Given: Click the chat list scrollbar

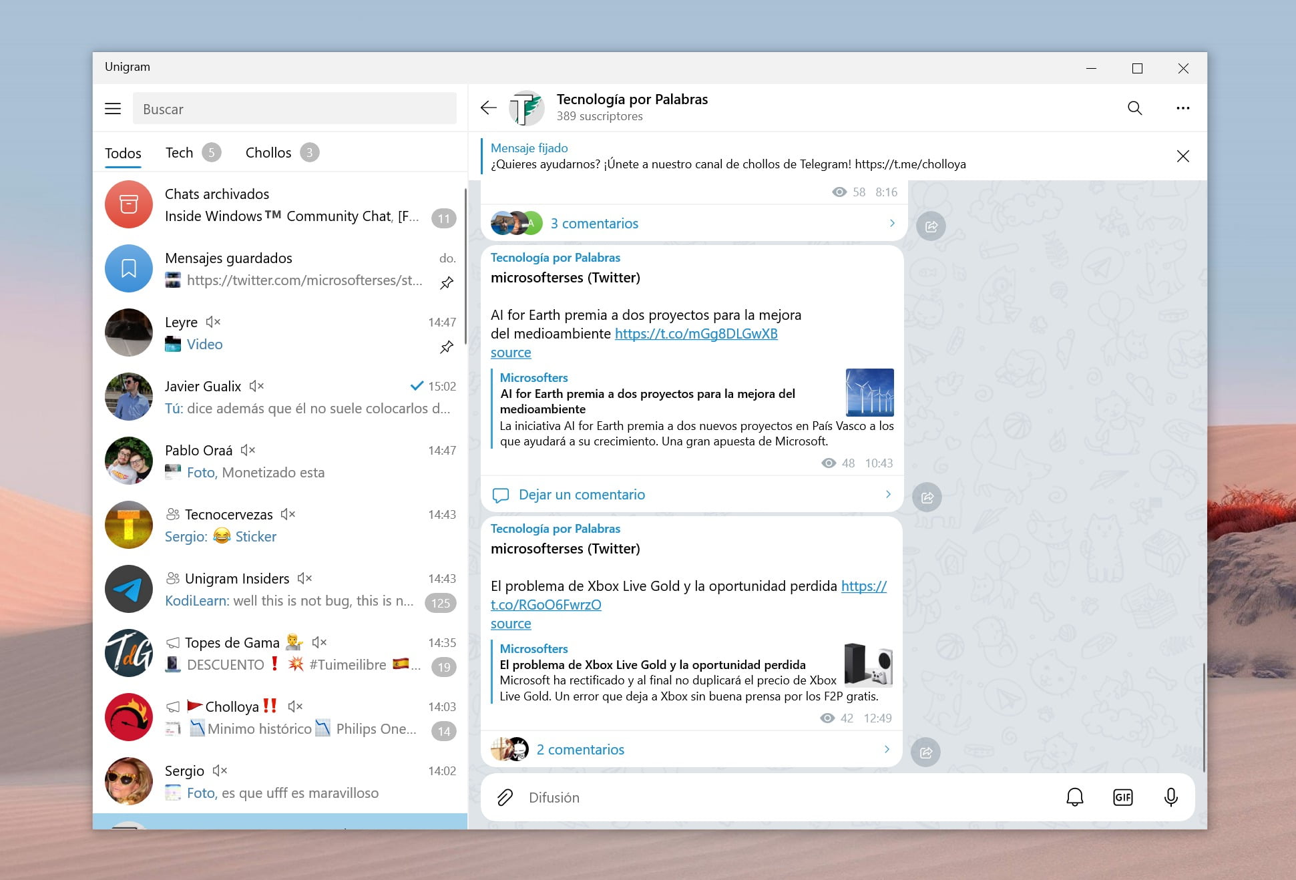Looking at the screenshot, I should click(465, 267).
